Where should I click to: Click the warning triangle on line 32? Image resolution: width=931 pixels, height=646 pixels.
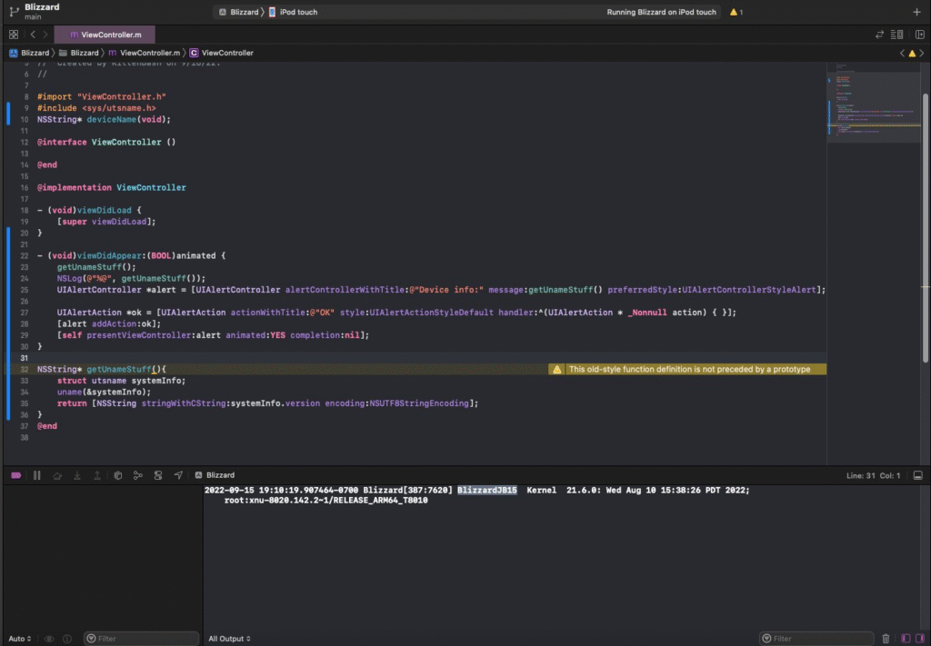(557, 369)
